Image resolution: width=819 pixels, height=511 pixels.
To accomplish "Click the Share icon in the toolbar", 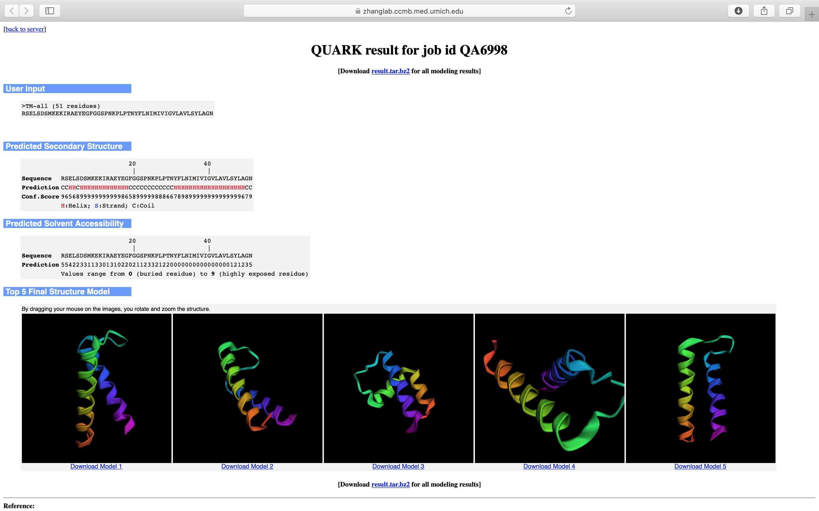I will click(764, 11).
